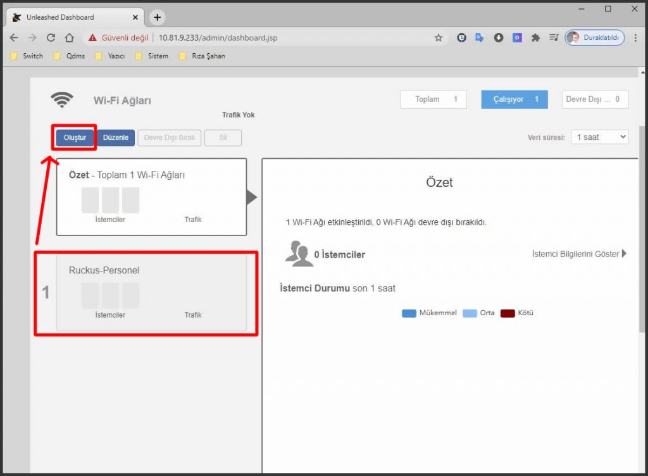Click the Mükemmel blue legend swatch
This screenshot has width=648, height=476.
coord(409,313)
